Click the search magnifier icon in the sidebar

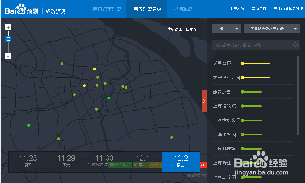coord(295,45)
